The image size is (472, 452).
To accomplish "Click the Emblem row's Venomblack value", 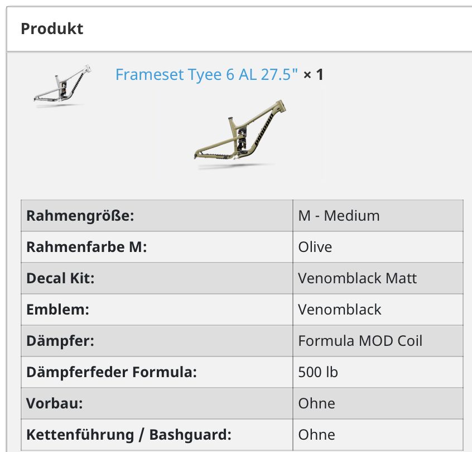I will 340,310.
